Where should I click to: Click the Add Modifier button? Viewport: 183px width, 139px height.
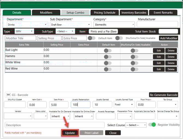coord(169,38)
